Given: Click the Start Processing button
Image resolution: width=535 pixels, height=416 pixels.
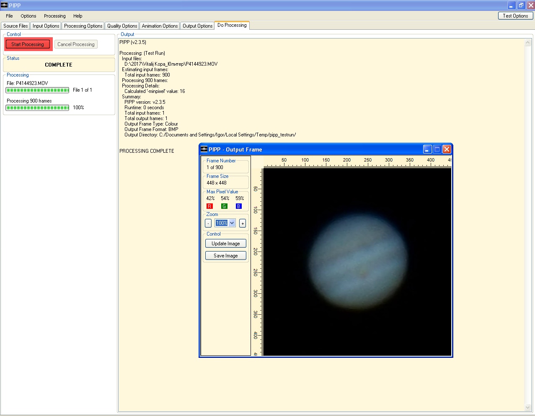Looking at the screenshot, I should 28,44.
